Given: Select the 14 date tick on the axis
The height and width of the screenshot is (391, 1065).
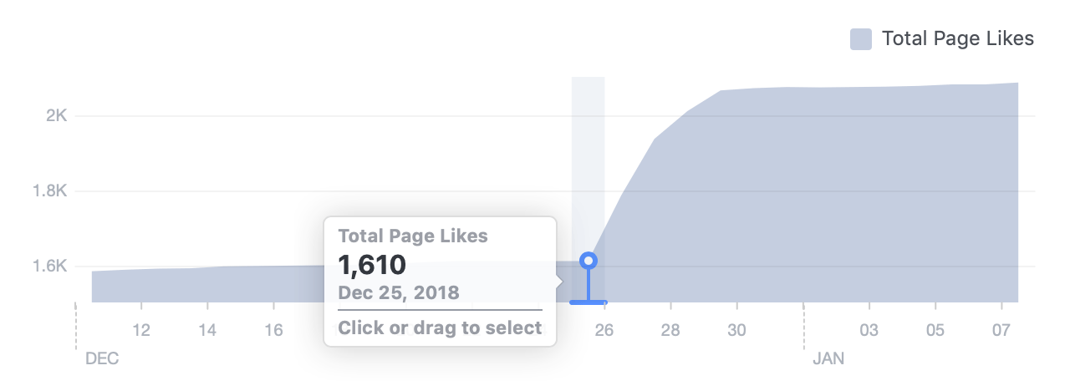Looking at the screenshot, I should tap(207, 330).
